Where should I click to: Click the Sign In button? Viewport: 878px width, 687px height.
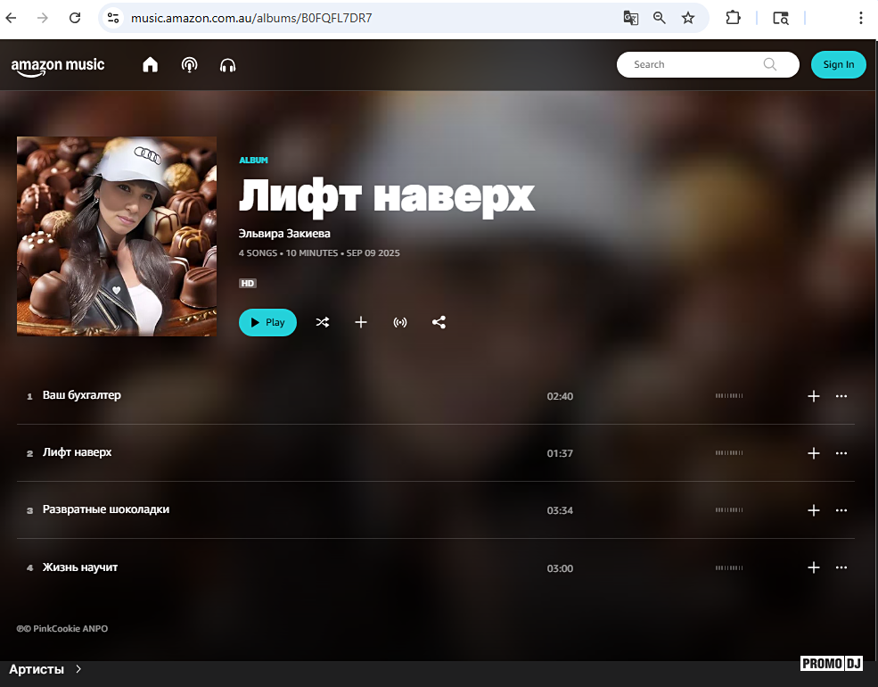(x=838, y=64)
